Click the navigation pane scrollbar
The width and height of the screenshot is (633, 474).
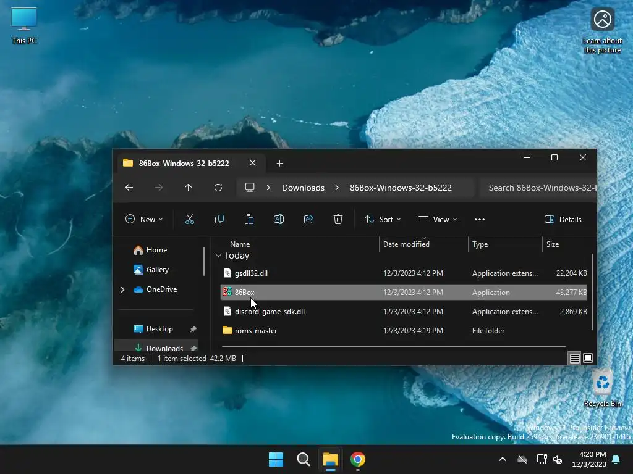204,261
